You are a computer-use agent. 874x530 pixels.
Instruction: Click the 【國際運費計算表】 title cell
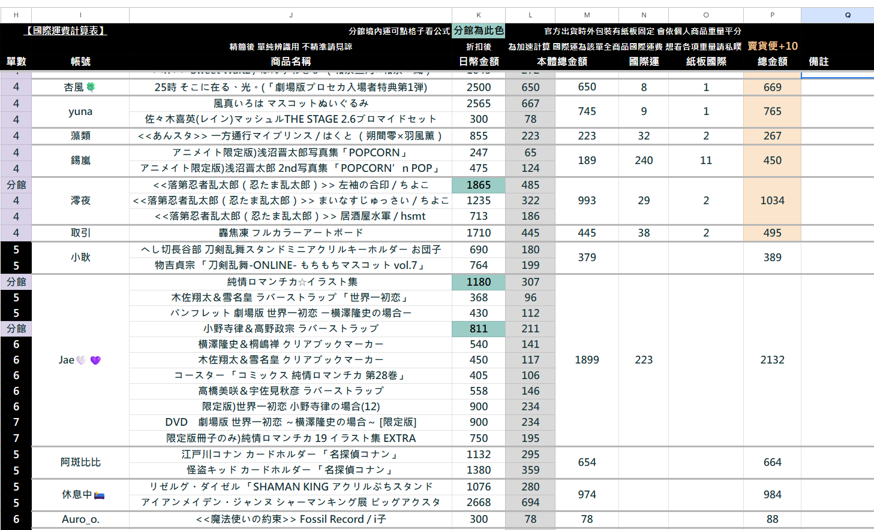(x=65, y=31)
